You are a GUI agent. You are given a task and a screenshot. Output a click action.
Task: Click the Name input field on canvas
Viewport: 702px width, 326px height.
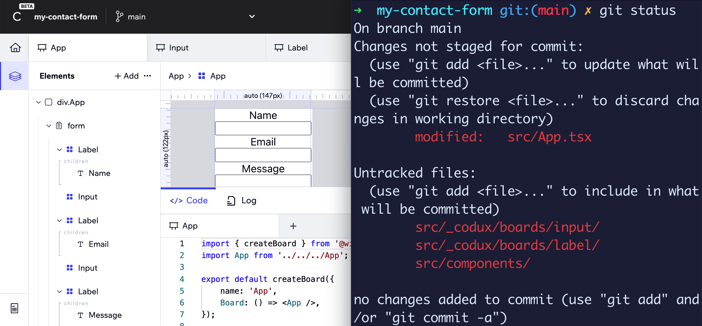[263, 128]
